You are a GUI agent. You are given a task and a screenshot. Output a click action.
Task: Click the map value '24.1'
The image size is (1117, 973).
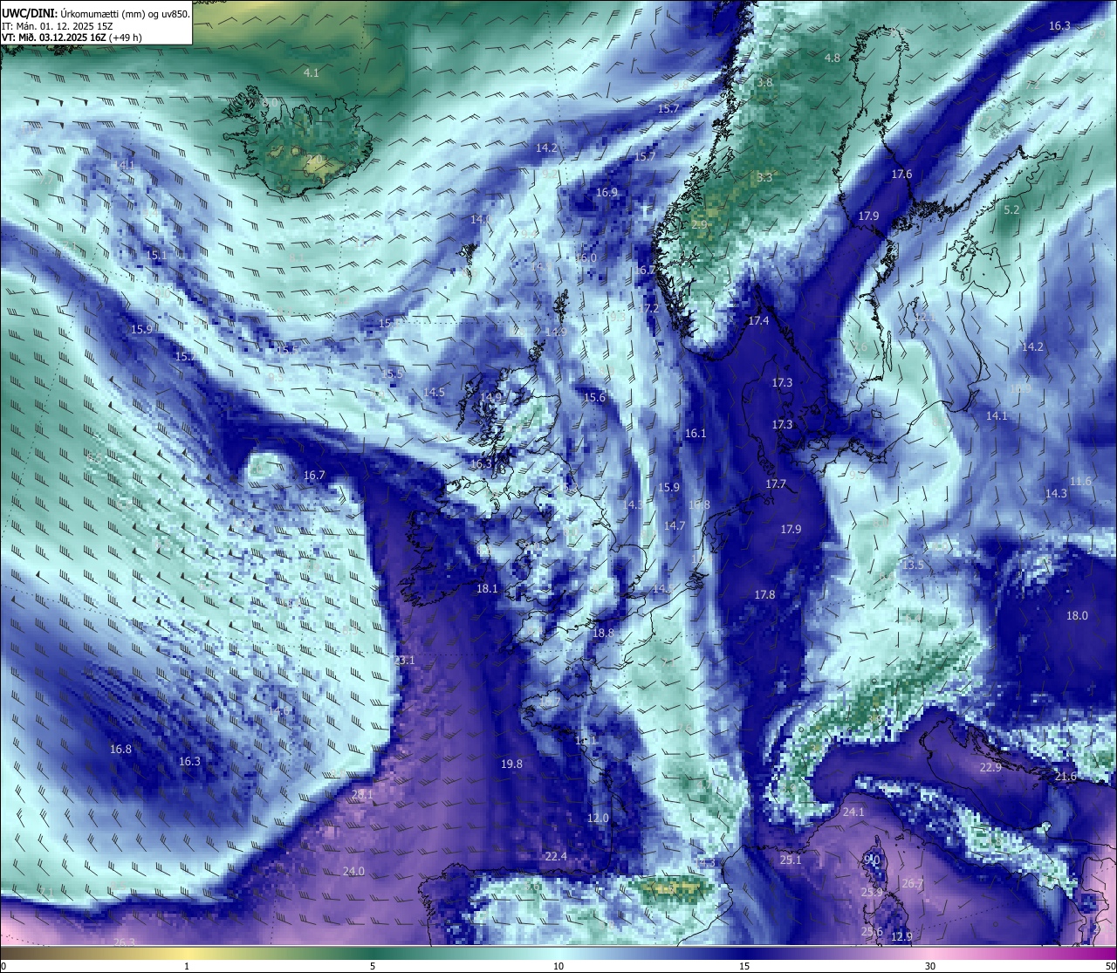(x=853, y=812)
